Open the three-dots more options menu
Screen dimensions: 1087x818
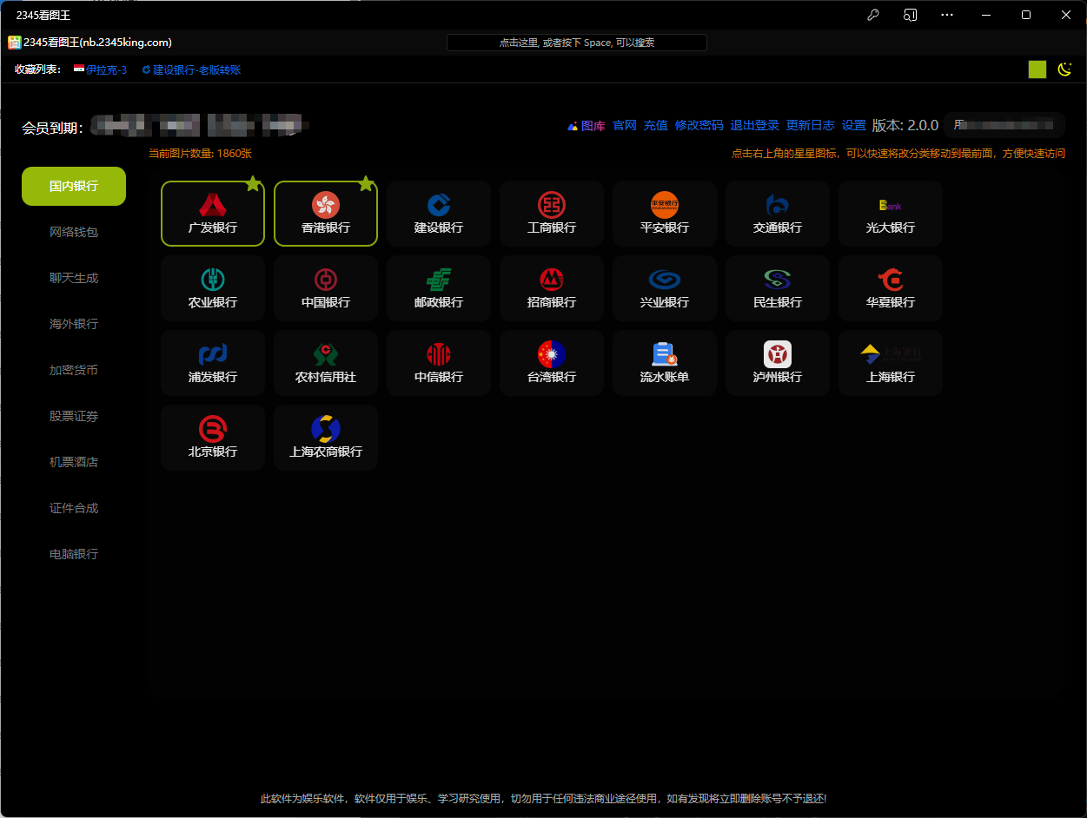(947, 15)
